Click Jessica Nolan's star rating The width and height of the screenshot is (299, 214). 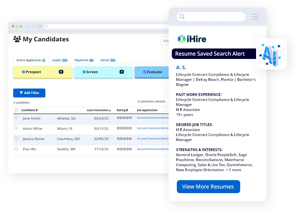coord(124,138)
